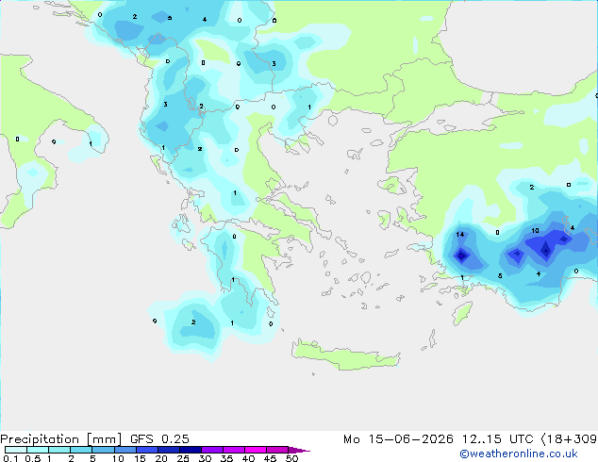This screenshot has height=462, width=598.
Task: Click the 'Mo 15-06-2026' date text
Action: [x=398, y=439]
